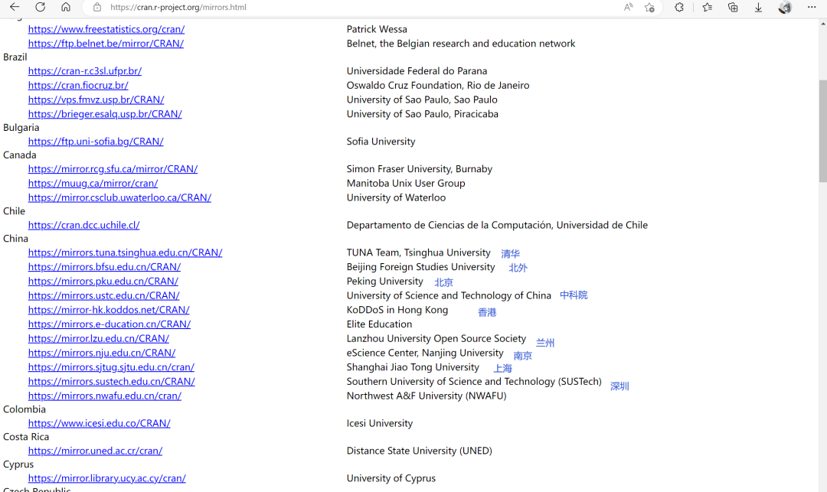Click the Bulgaria country heading
The width and height of the screenshot is (827, 492).
coord(21,128)
